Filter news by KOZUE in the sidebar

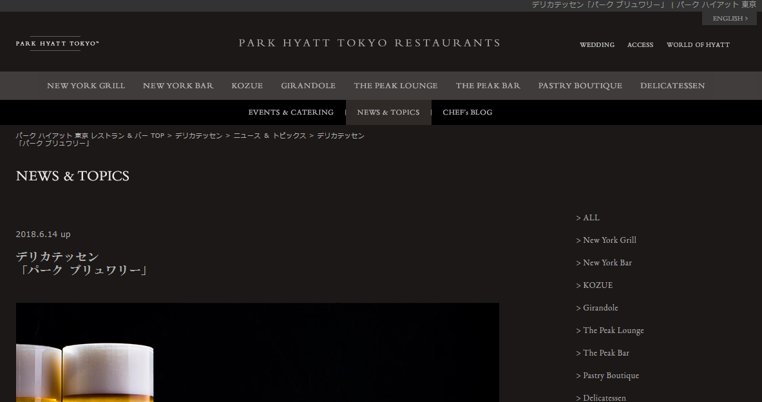tap(595, 285)
